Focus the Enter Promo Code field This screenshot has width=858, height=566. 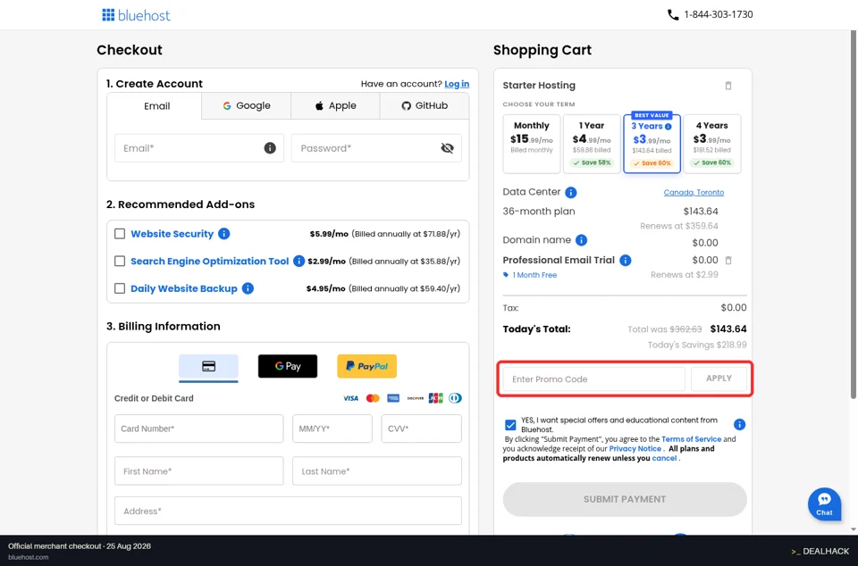(593, 379)
